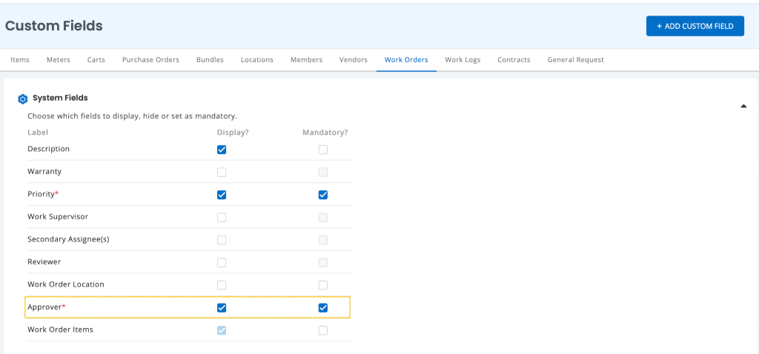Image resolution: width=759 pixels, height=354 pixels.
Task: Open the General Request tab
Action: point(575,60)
